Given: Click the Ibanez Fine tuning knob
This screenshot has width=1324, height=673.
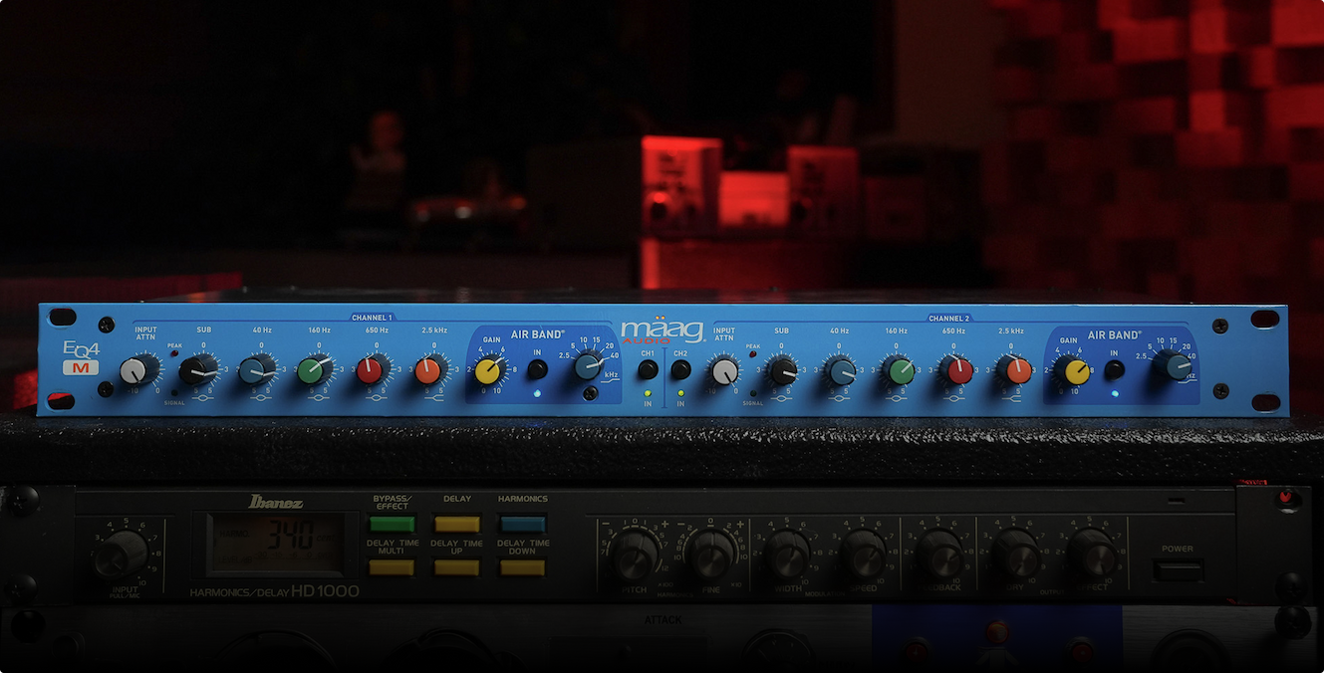Looking at the screenshot, I should click(x=710, y=554).
